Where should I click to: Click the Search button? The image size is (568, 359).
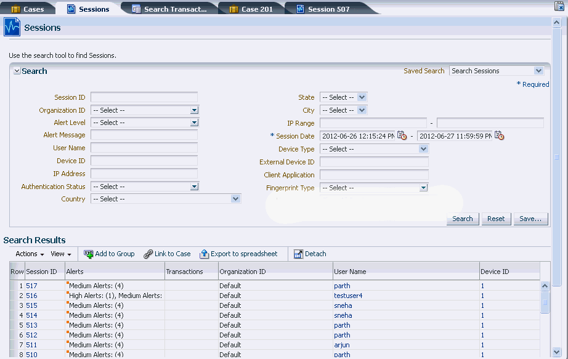(463, 219)
